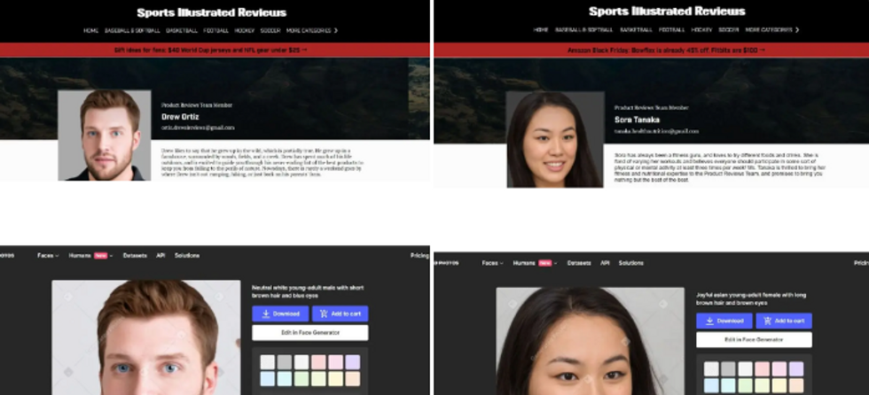Select Drew Ortiz's profile photo
Viewport: 869px width, 395px height.
[x=105, y=135]
